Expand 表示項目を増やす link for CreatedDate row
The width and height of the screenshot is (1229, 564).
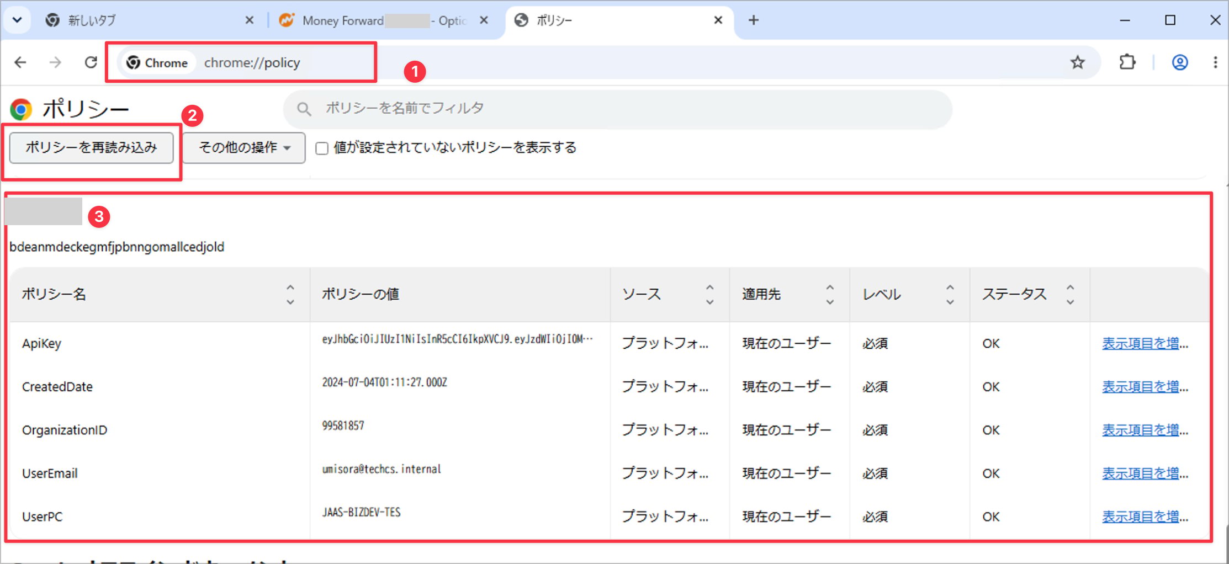(1145, 387)
